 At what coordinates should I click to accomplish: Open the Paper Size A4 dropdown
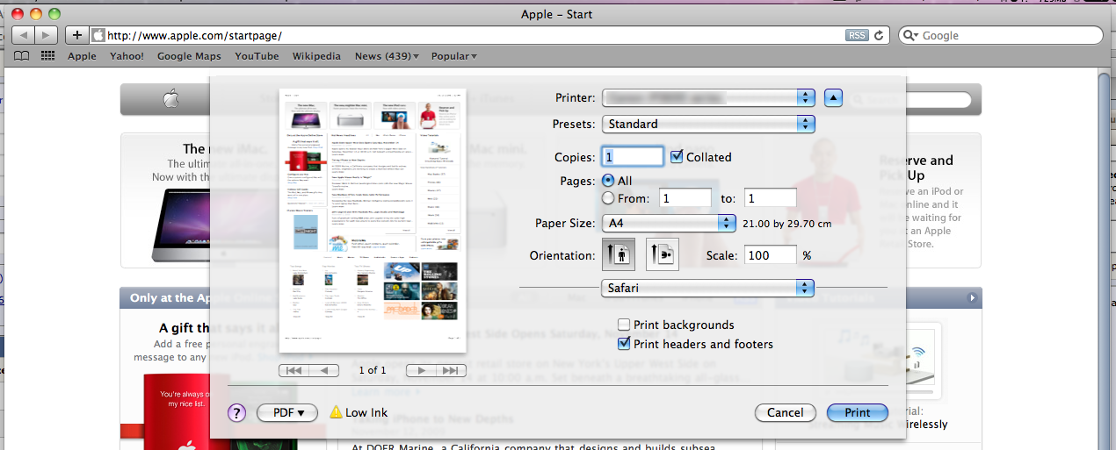click(x=669, y=224)
